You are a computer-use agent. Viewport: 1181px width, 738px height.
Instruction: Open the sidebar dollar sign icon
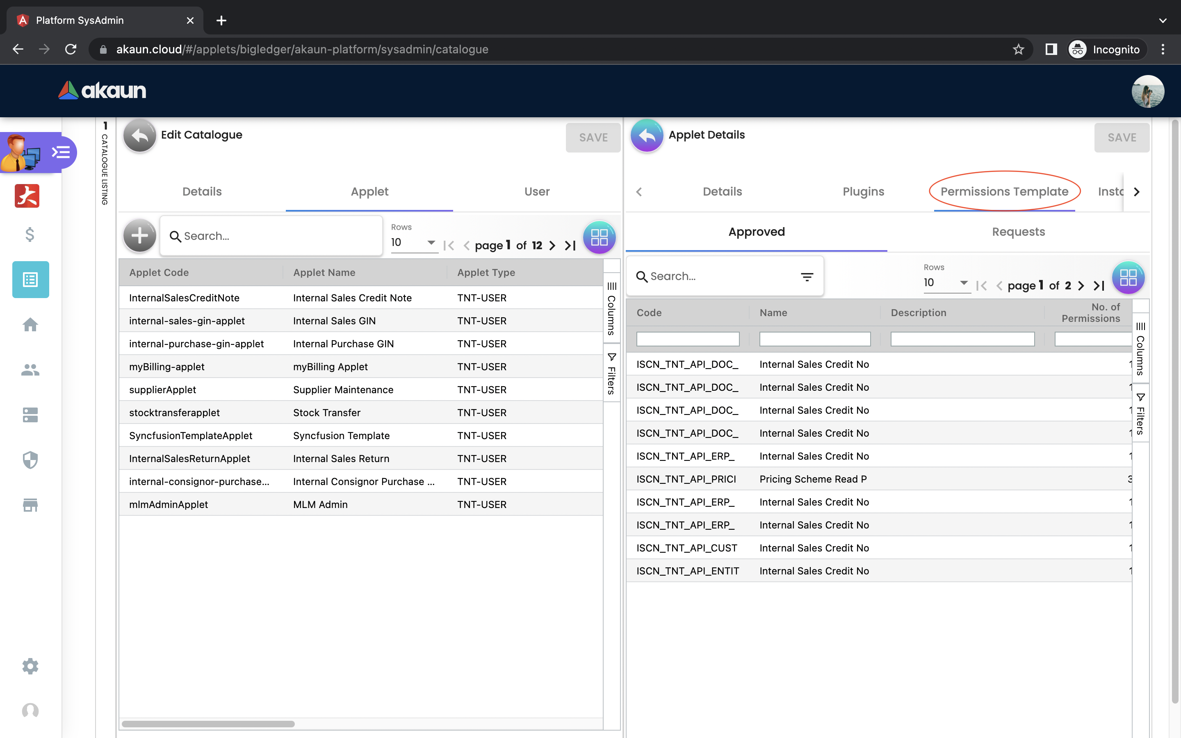[30, 235]
